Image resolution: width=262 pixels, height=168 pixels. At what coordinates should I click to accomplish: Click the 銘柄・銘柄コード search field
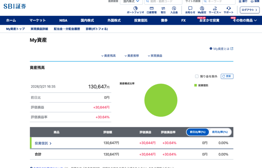point(164,1)
